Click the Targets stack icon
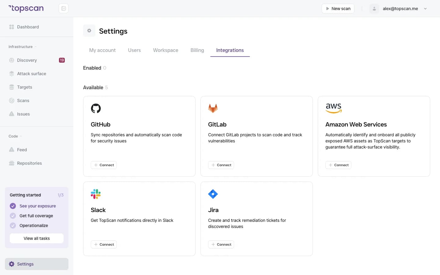This screenshot has width=440, height=275. pos(12,87)
